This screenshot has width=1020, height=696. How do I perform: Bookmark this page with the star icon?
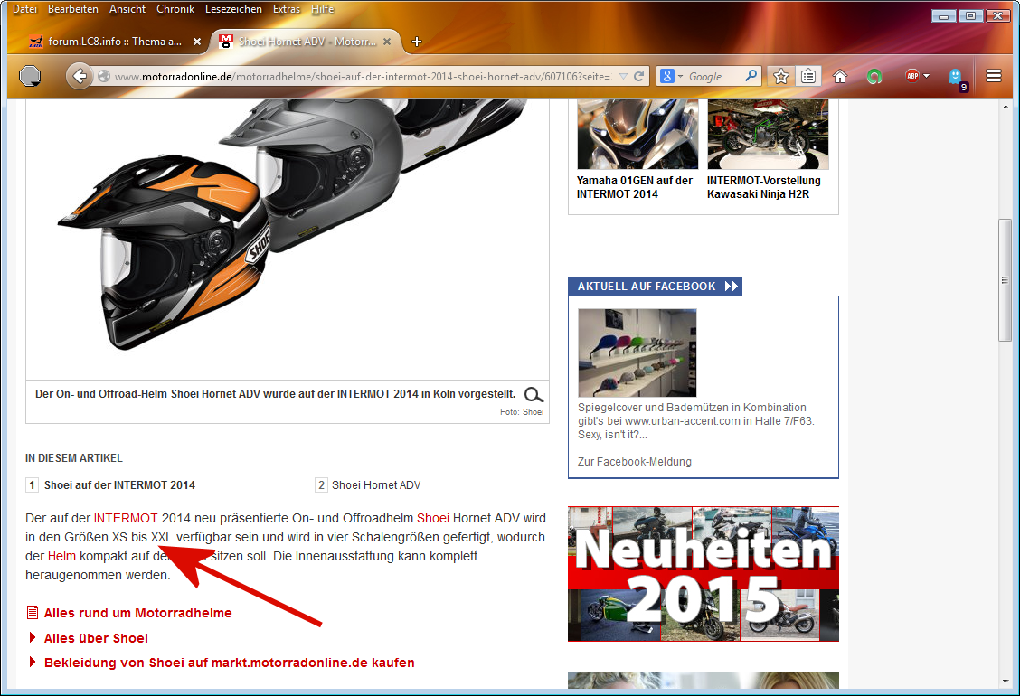[x=781, y=77]
